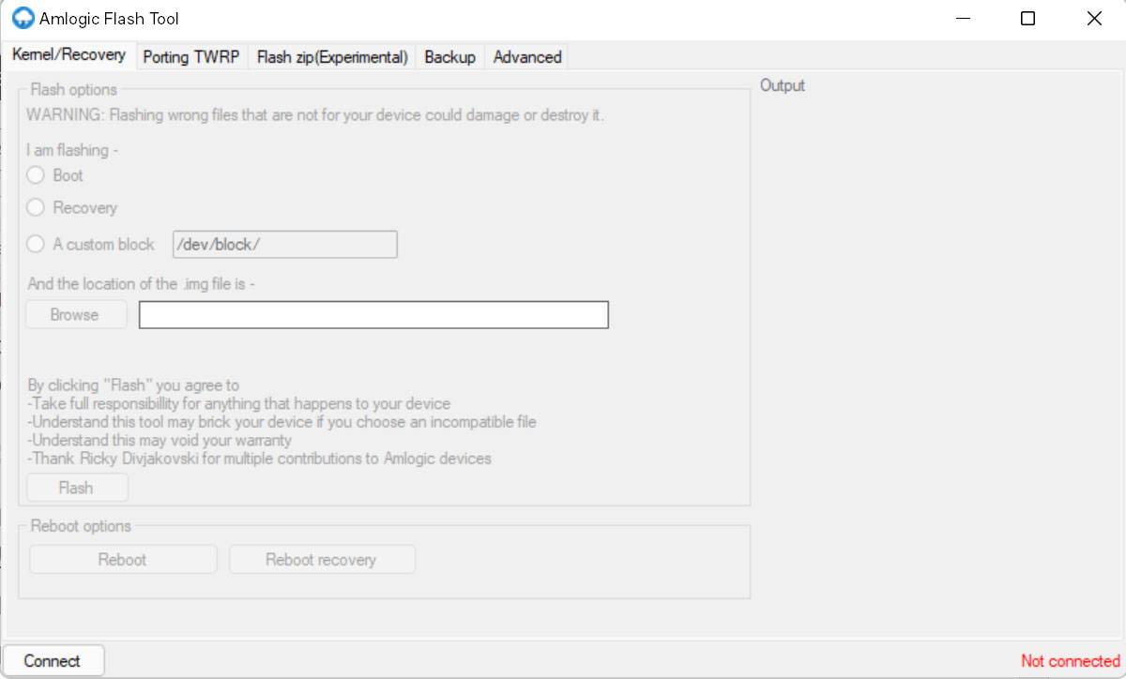The image size is (1126, 679).
Task: Click the Not connected status text
Action: pos(1069,660)
